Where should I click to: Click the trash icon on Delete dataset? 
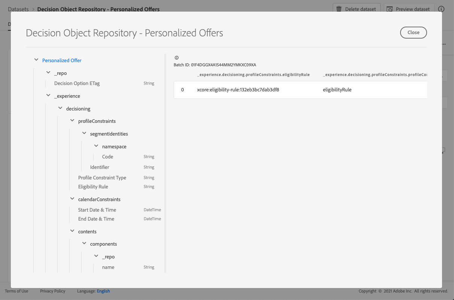(339, 9)
